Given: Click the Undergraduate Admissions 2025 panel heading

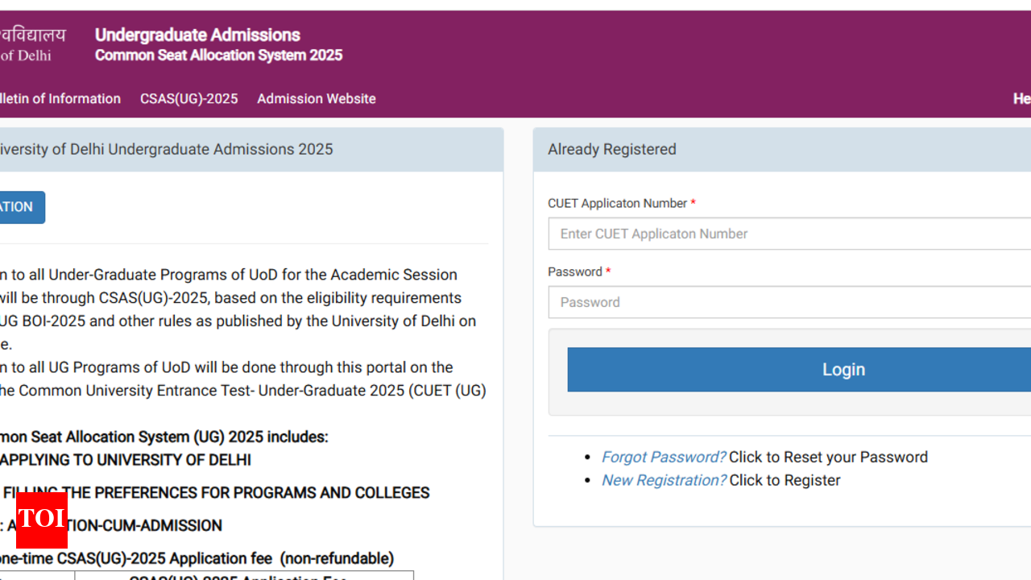Looking at the screenshot, I should (x=165, y=149).
